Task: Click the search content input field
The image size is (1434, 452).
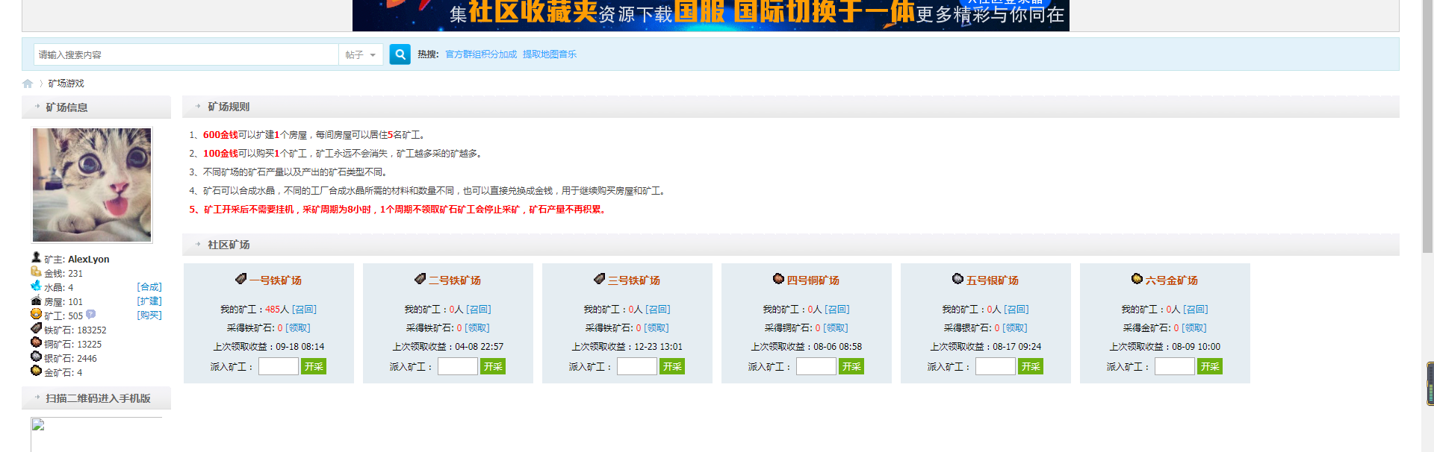Action: click(x=185, y=54)
